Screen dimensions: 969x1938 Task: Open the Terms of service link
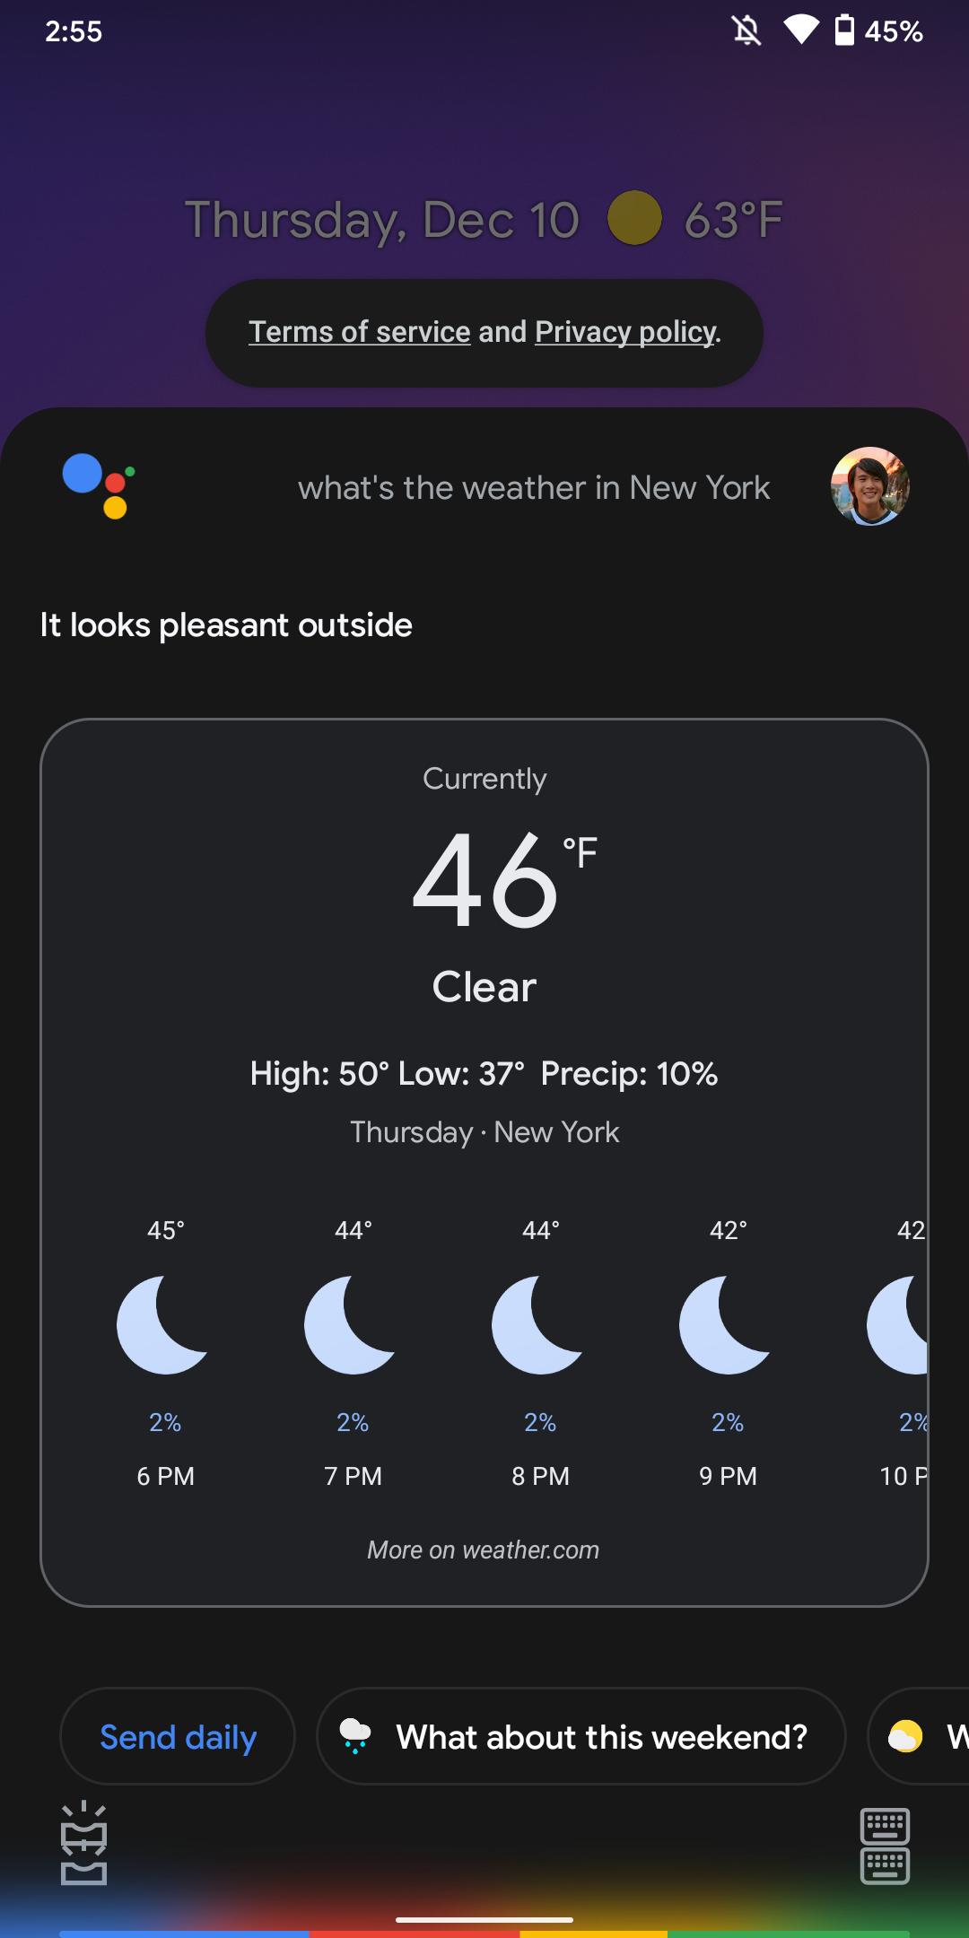358,332
